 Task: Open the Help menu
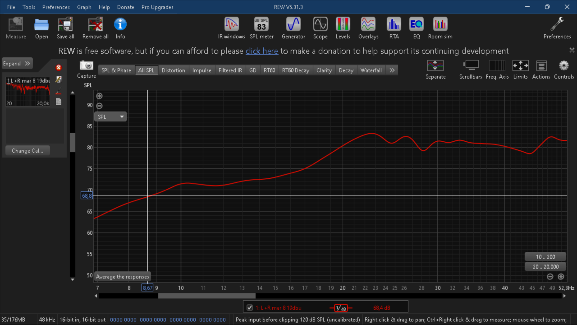[104, 7]
